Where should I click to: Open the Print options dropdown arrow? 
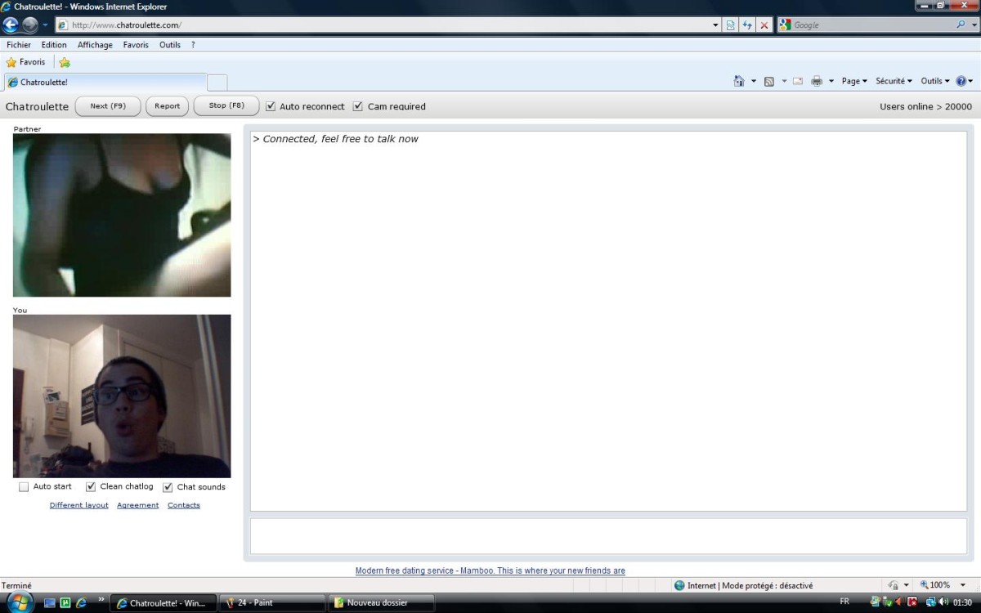pos(831,81)
